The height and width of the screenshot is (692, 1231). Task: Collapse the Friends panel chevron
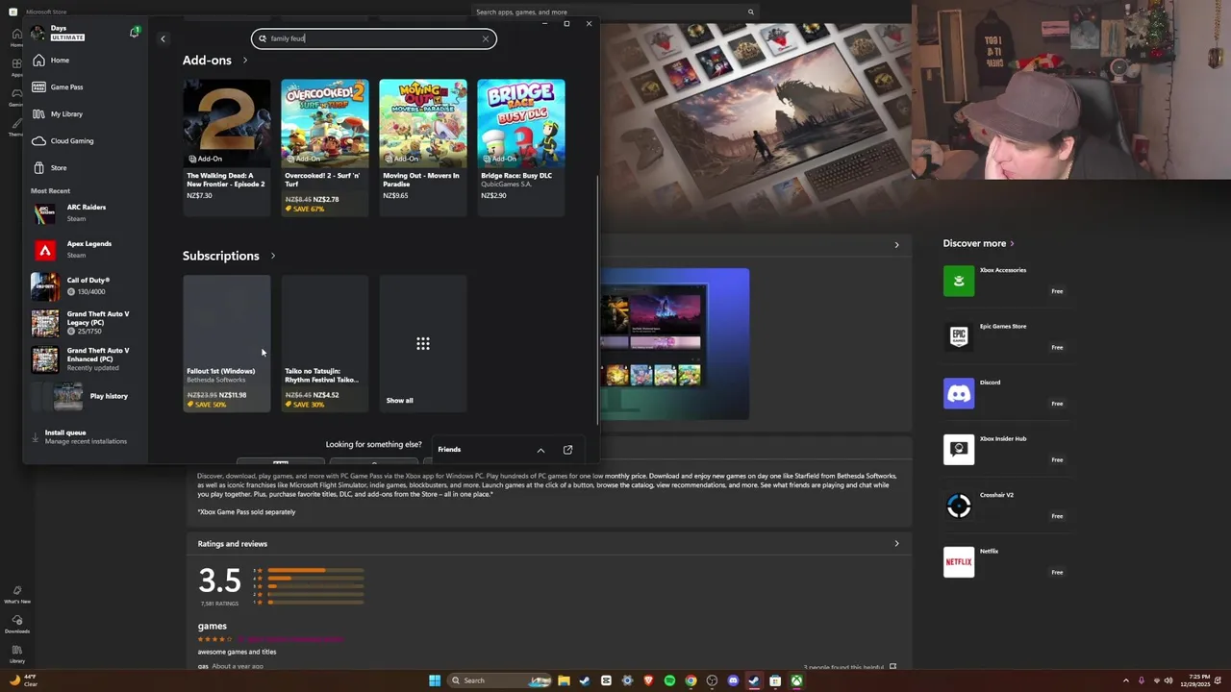pyautogui.click(x=540, y=450)
